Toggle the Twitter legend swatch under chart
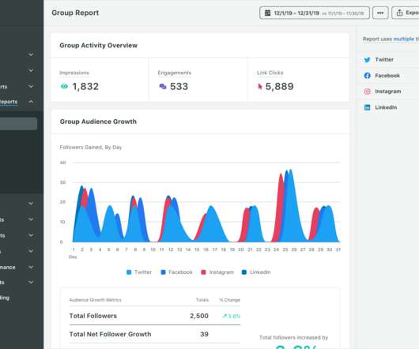Image resolution: width=419 pixels, height=349 pixels. (129, 272)
